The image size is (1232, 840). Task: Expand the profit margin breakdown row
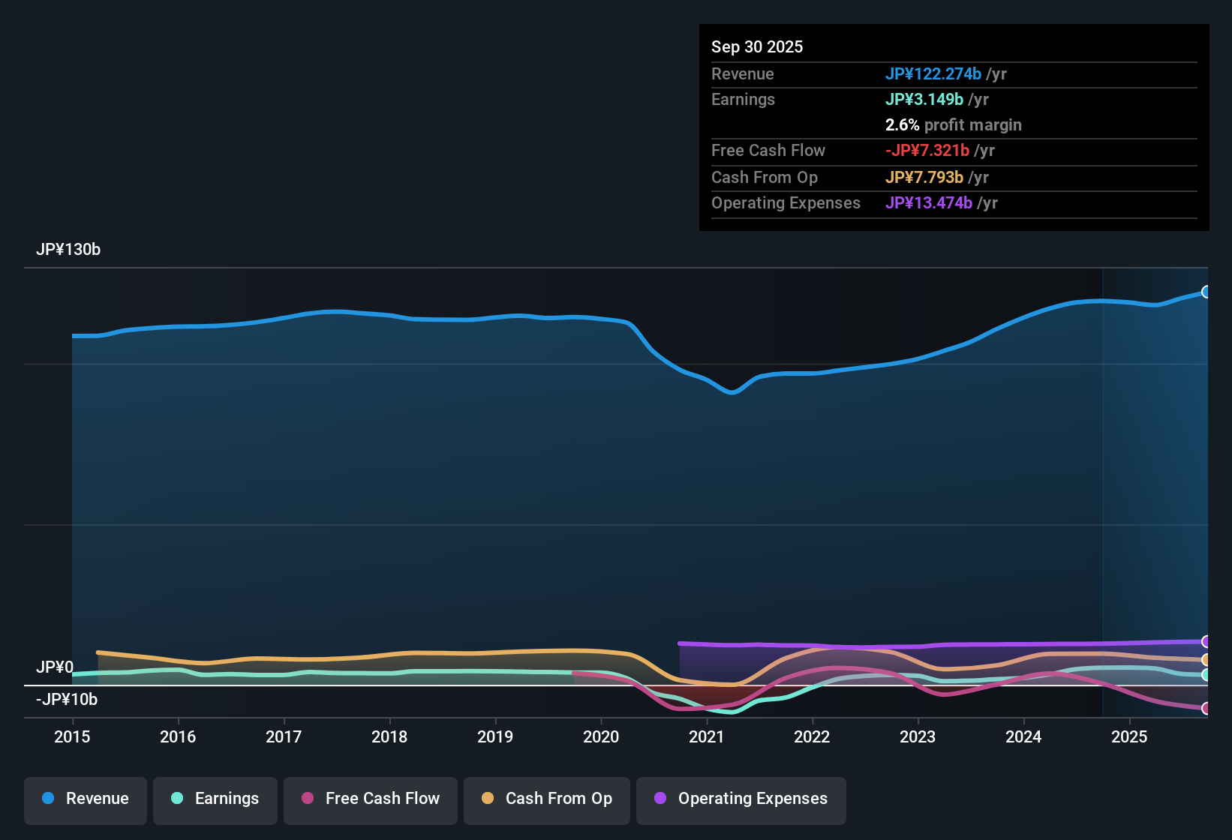pos(953,125)
